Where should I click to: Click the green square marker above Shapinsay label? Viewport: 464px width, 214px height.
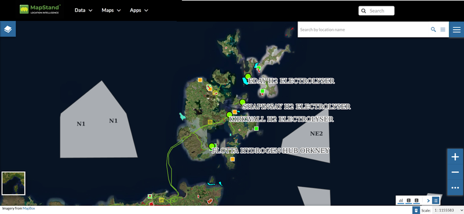262,91
